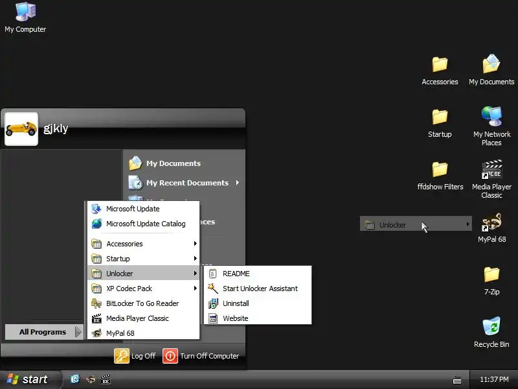The width and height of the screenshot is (518, 389).
Task: Click the arrow on the dragged Unlocker item
Action: 467,224
